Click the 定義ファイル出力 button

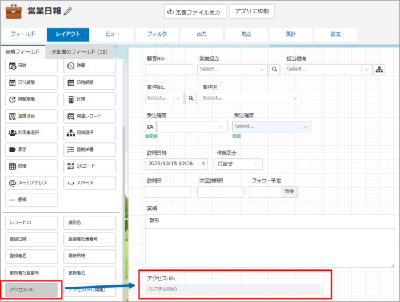(x=194, y=11)
